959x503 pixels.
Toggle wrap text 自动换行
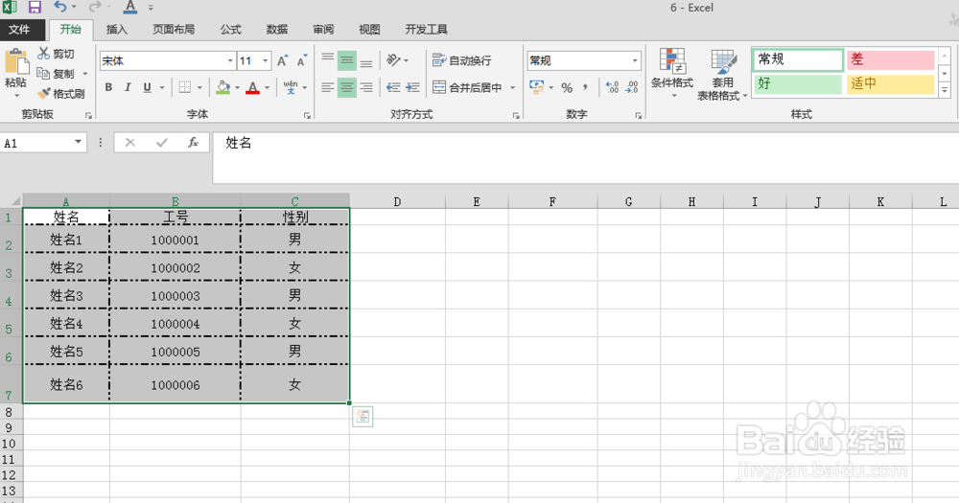click(462, 60)
